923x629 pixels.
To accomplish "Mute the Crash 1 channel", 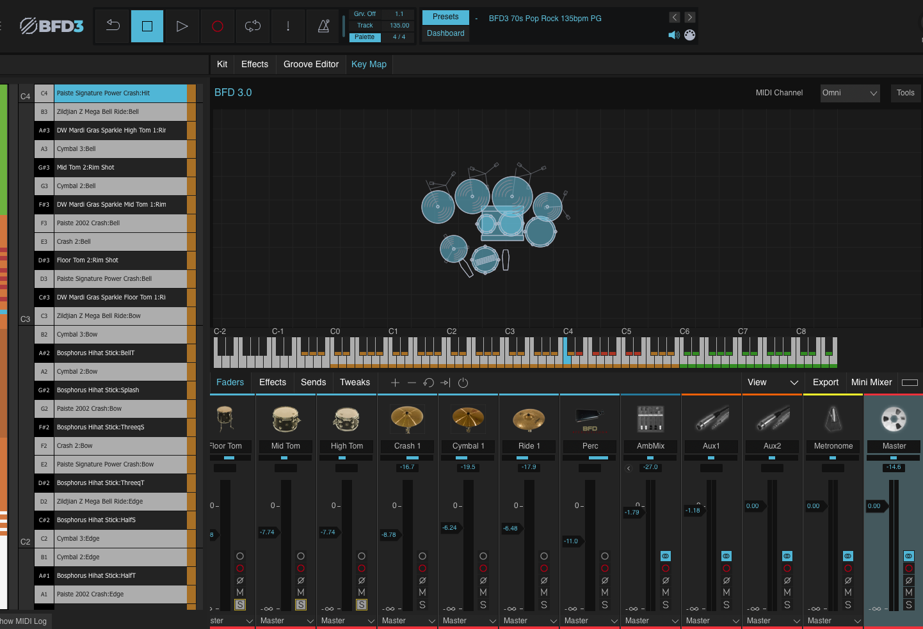I will 422,593.
